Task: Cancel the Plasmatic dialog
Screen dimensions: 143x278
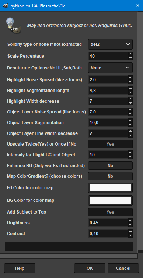Action: point(123,268)
